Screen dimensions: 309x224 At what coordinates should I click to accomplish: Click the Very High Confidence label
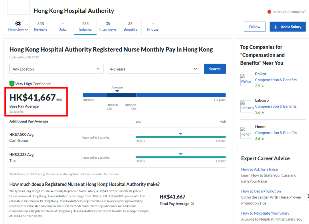pos(33,84)
